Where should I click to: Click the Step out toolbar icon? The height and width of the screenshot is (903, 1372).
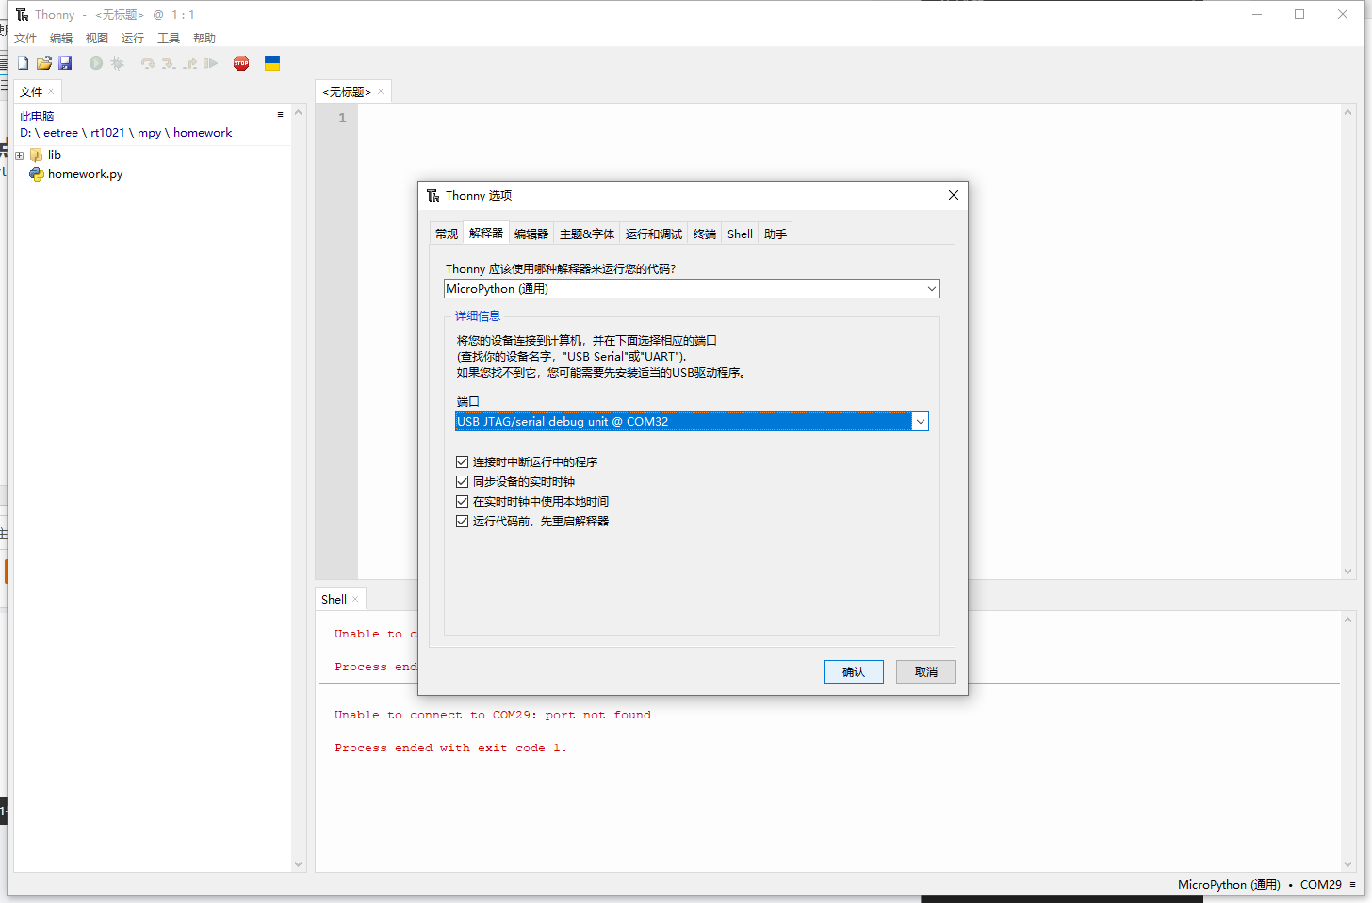point(190,63)
